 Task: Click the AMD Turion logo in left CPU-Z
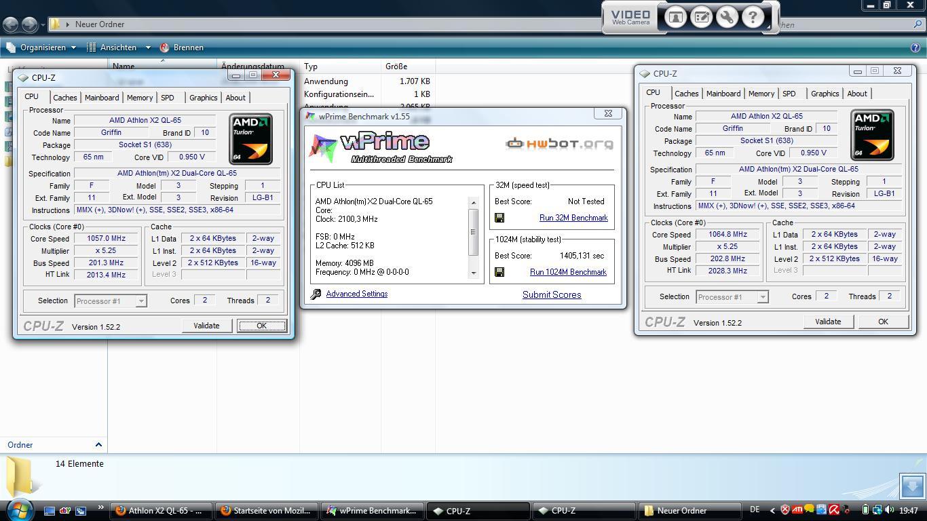pos(251,139)
